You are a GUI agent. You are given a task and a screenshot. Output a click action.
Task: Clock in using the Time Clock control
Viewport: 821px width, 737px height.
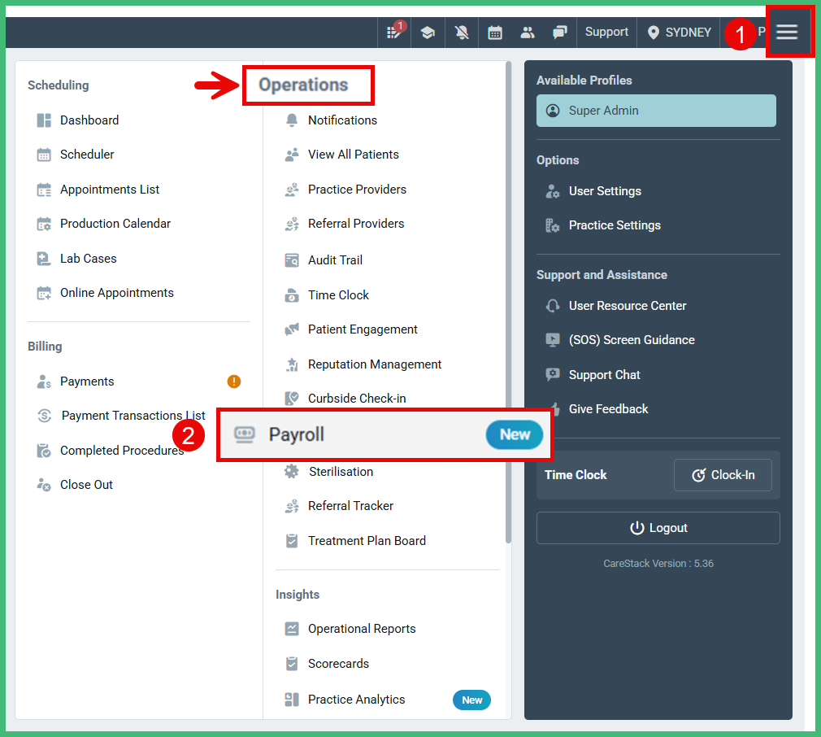tap(723, 474)
